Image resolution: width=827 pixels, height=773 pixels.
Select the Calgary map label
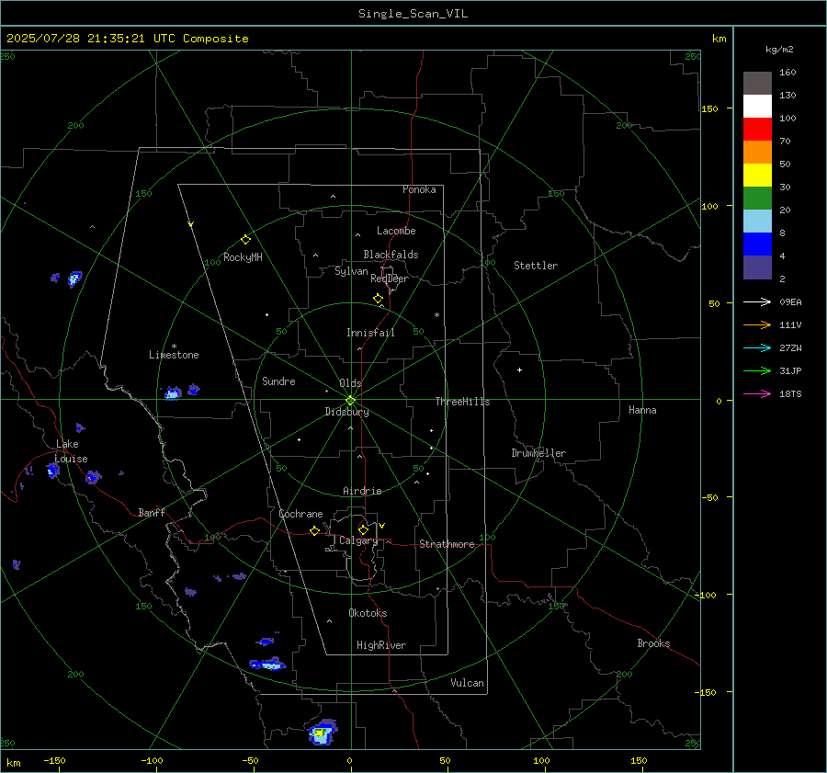[x=358, y=540]
